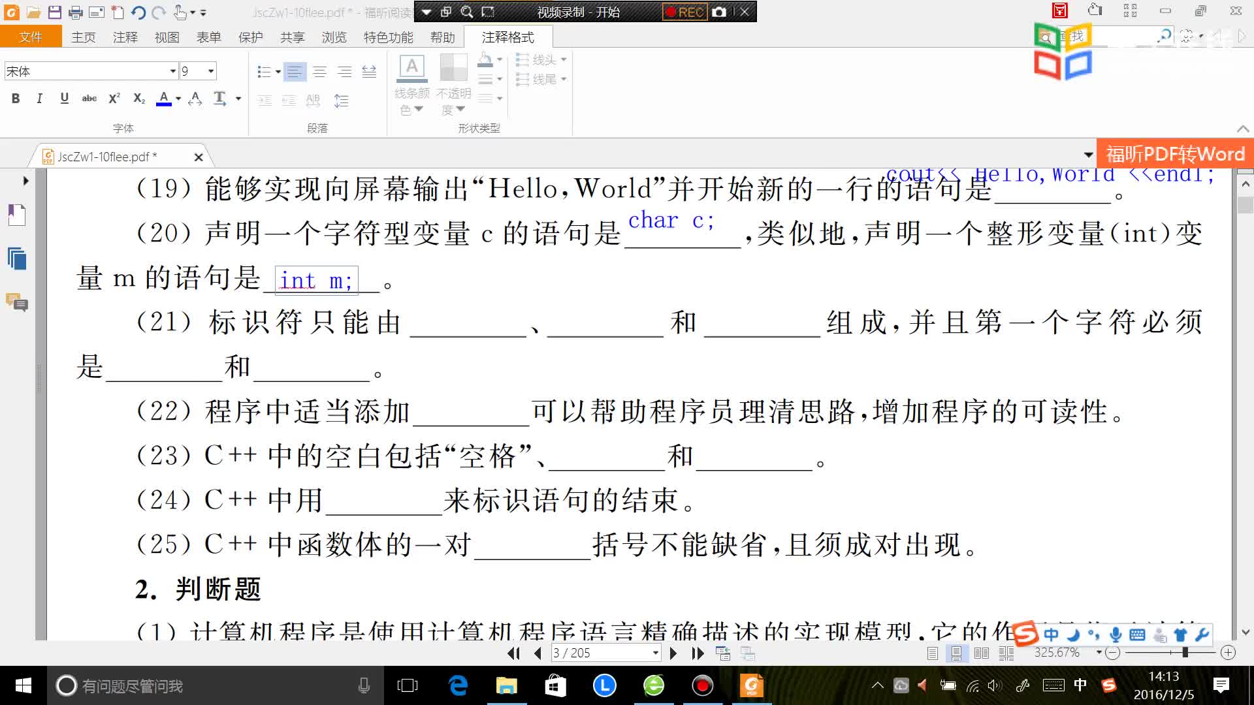Viewport: 1254px width, 705px height.
Task: Expand the bullet list dropdown arrow
Action: [x=278, y=72]
